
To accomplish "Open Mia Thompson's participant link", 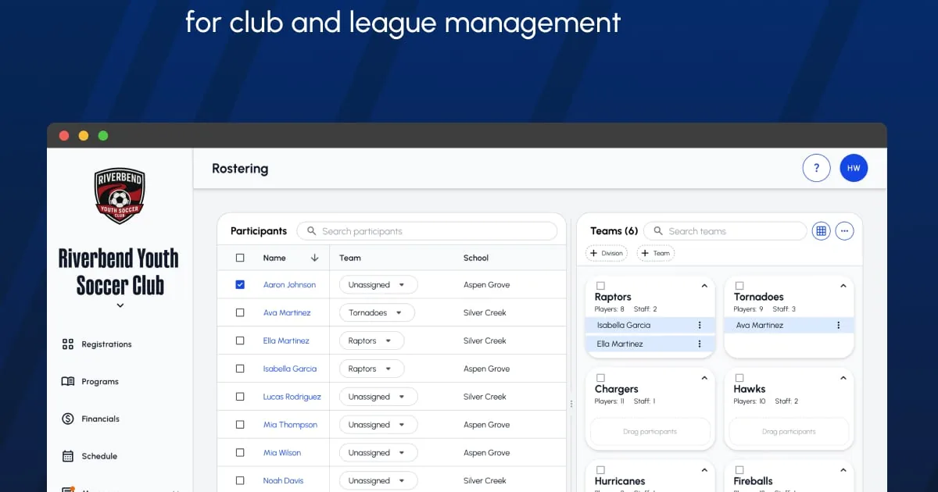I will coord(290,426).
